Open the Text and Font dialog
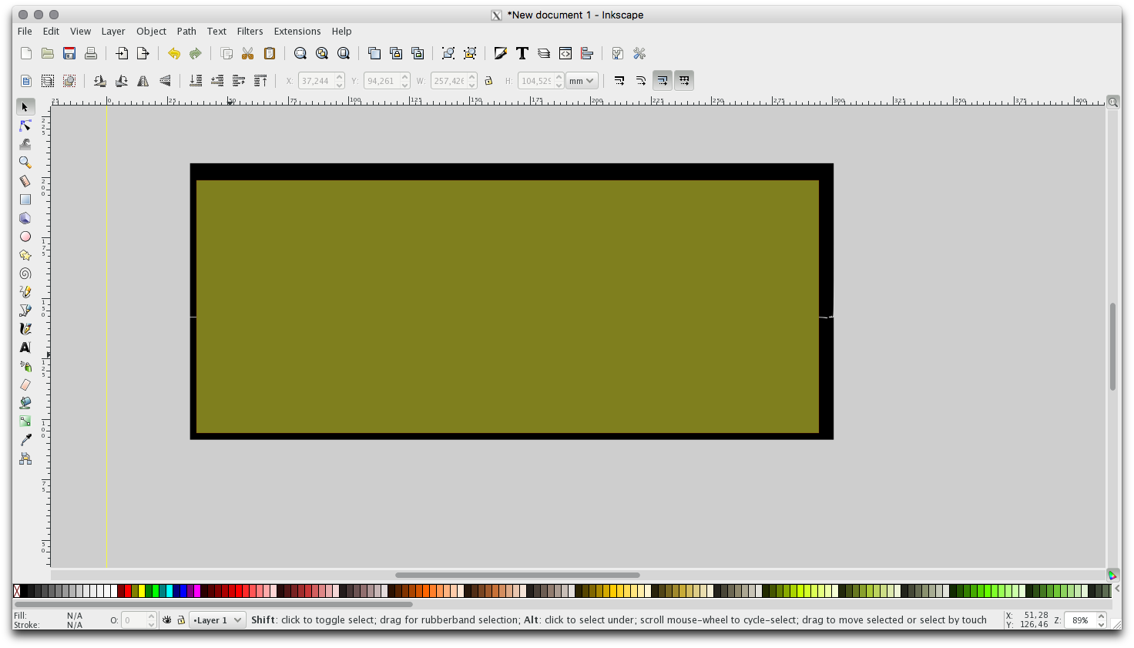 522,53
